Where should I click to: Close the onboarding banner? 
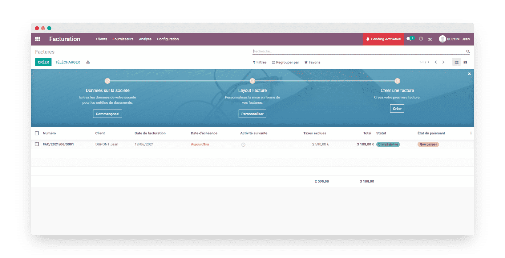(469, 74)
